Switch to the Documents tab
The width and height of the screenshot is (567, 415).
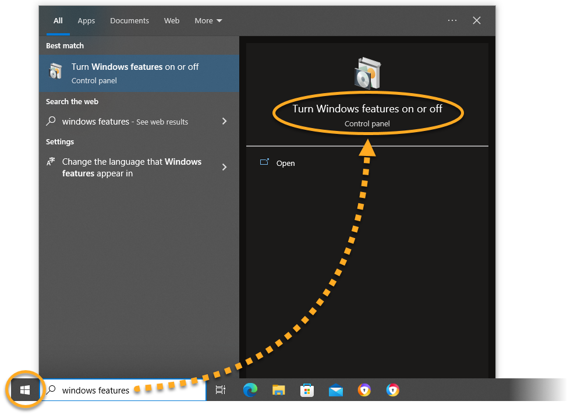pyautogui.click(x=129, y=20)
